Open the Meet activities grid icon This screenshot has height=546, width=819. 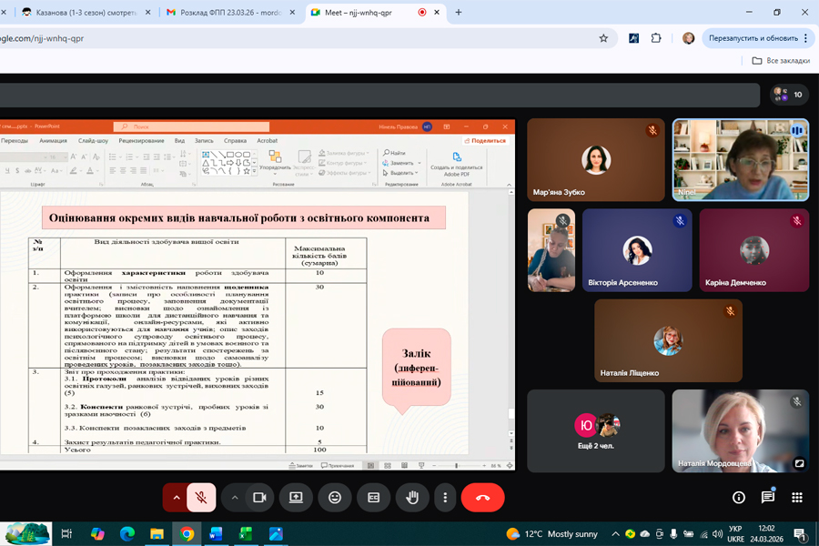pos(796,498)
